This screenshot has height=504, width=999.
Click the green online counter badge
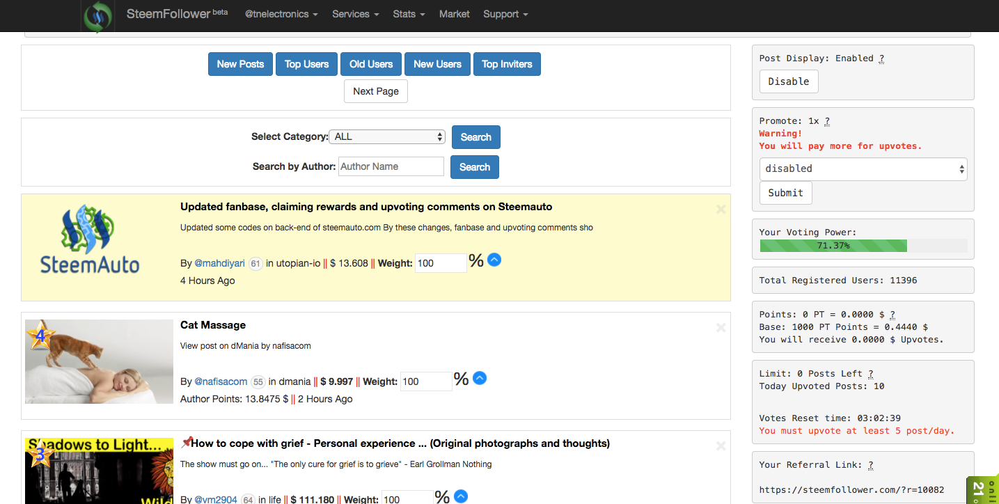(x=982, y=489)
